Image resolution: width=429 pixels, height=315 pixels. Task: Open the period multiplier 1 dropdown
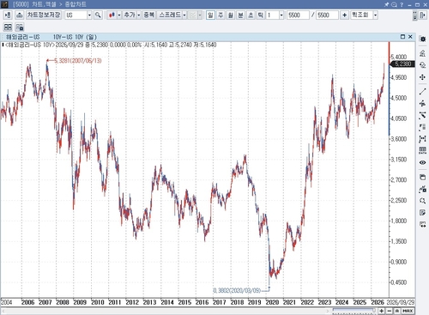pyautogui.click(x=281, y=15)
